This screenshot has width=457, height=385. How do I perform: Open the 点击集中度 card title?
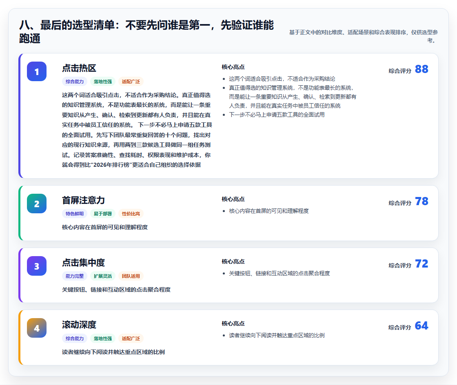click(83, 263)
